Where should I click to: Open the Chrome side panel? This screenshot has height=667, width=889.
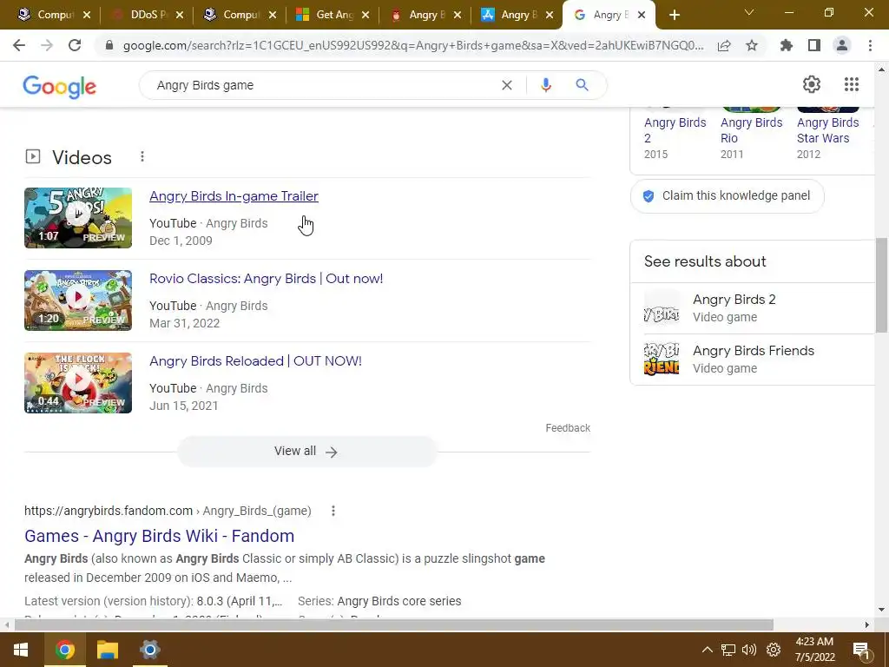point(814,45)
